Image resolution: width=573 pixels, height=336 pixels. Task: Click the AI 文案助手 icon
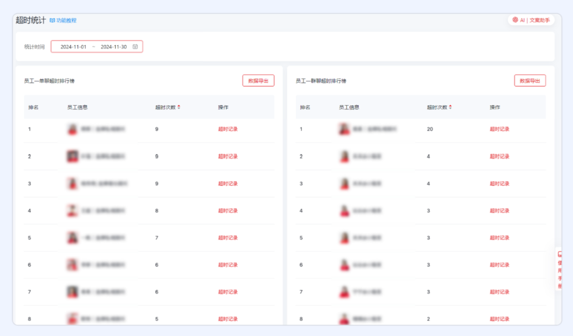[515, 20]
